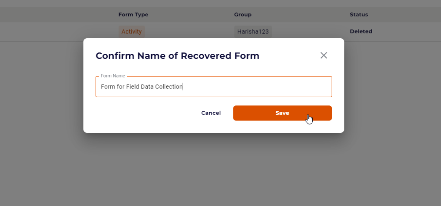The height and width of the screenshot is (206, 441).
Task: Cancel the form recovery dialog
Action: point(211,113)
